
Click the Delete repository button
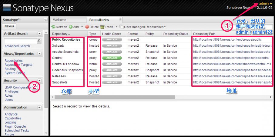(92, 27)
